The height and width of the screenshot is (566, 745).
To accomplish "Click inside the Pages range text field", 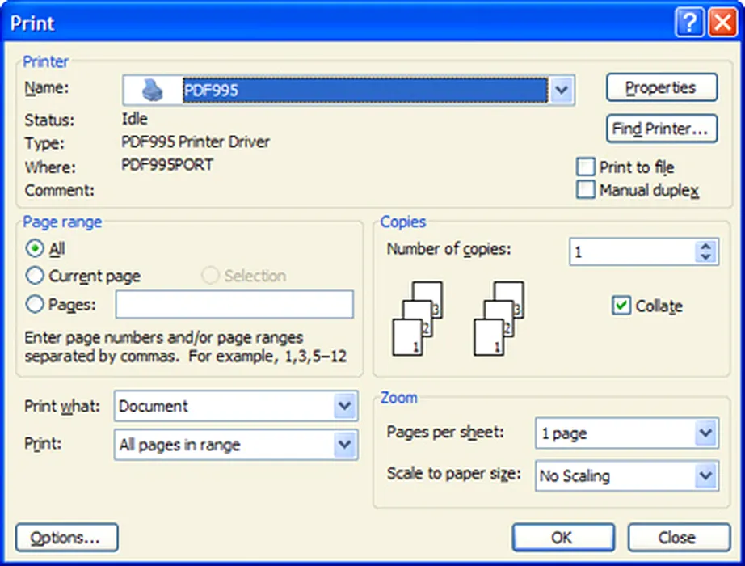I will point(234,305).
